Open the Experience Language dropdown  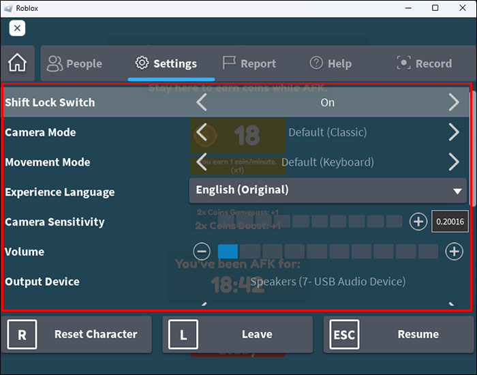click(328, 190)
